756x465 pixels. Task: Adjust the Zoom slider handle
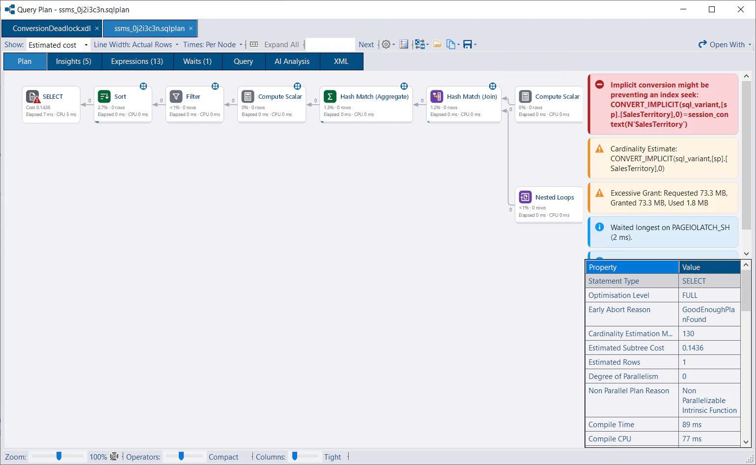pos(59,456)
